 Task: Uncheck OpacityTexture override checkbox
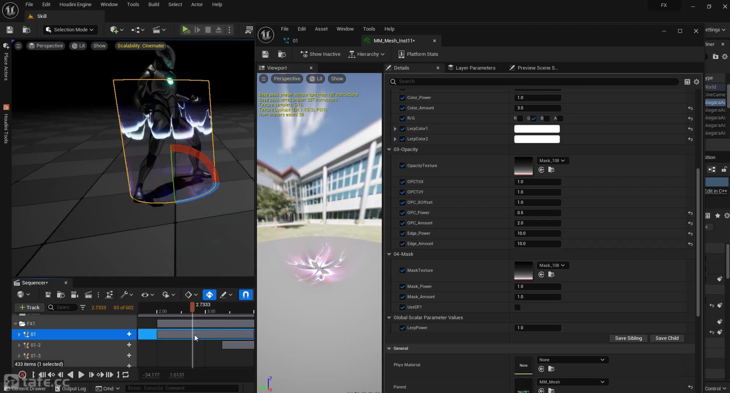point(402,166)
